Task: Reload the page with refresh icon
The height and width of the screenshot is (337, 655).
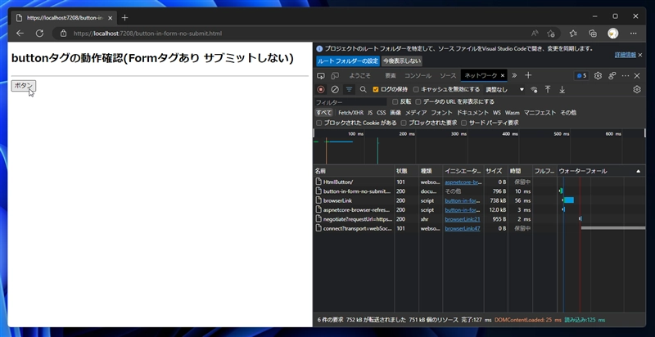Action: coord(39,34)
